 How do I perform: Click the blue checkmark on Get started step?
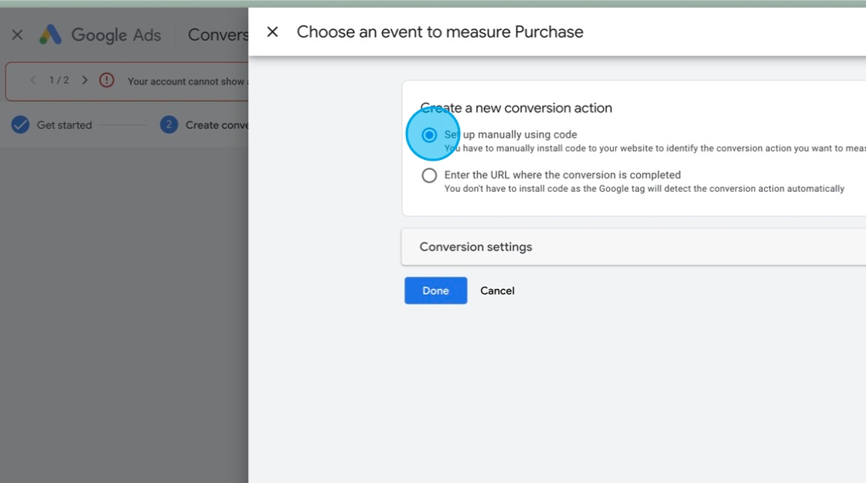coord(19,124)
